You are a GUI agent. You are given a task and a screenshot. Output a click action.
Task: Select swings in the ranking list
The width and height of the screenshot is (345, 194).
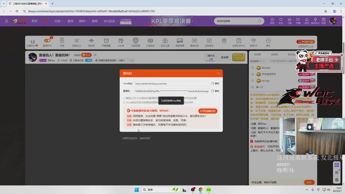point(266,81)
